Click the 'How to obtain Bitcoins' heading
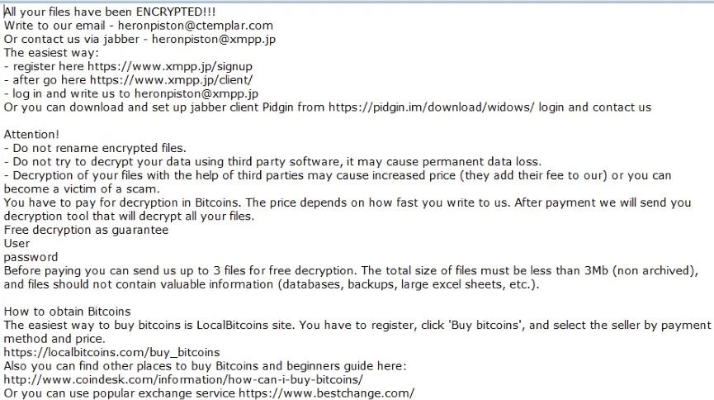Image resolution: width=714 pixels, height=400 pixels. tap(68, 312)
